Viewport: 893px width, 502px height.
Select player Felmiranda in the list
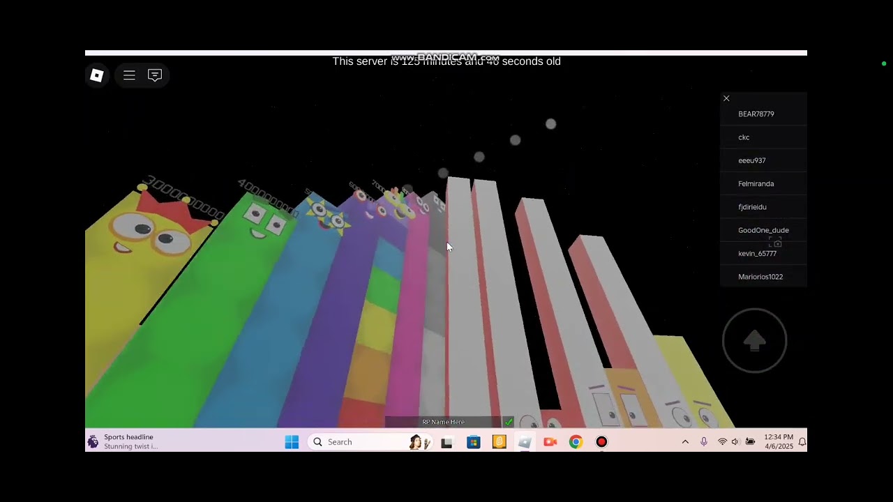(763, 183)
